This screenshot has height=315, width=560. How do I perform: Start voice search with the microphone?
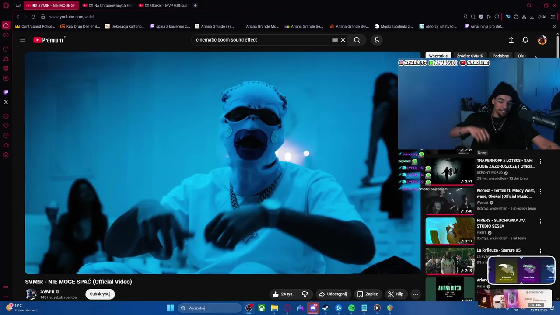(377, 40)
